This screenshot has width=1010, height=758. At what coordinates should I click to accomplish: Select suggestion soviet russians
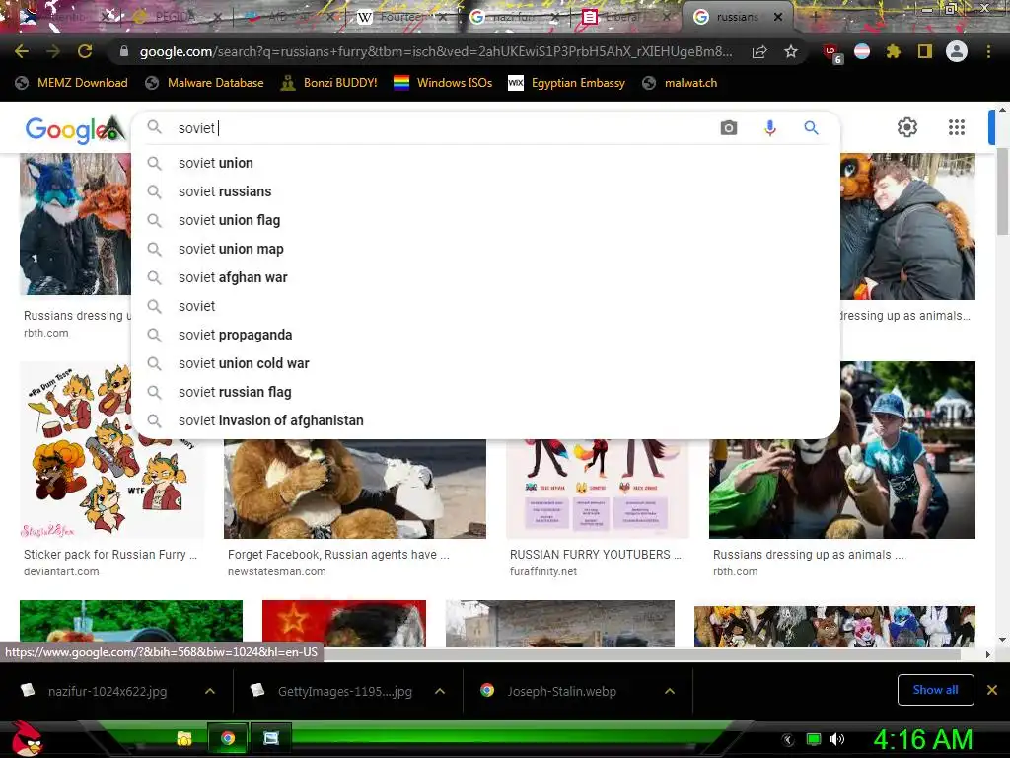click(485, 191)
